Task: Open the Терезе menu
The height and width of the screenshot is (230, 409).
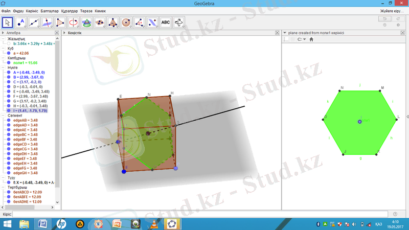Action: (x=86, y=11)
